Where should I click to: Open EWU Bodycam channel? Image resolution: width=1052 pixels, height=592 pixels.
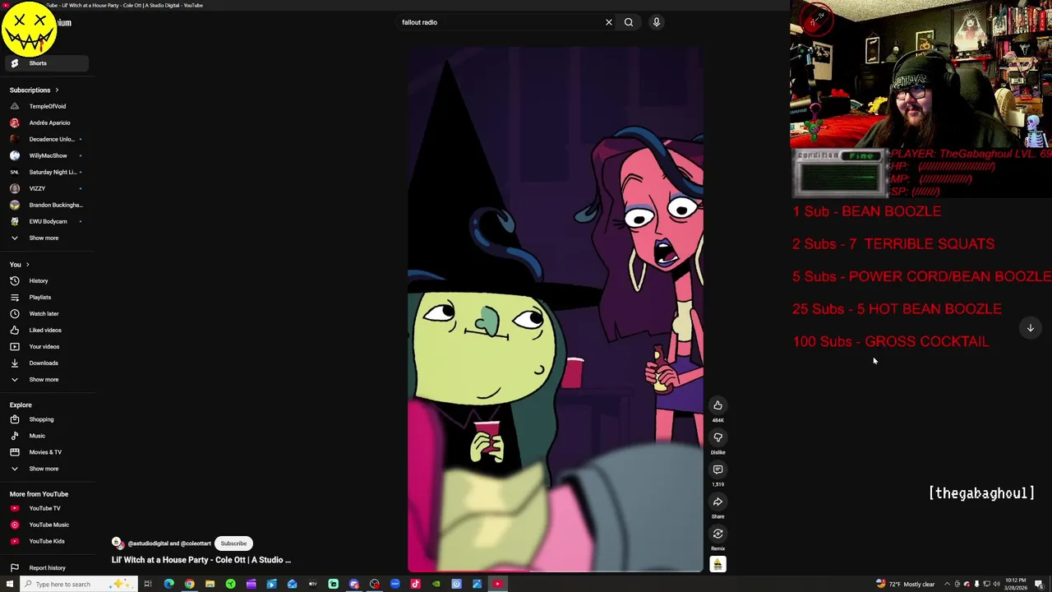[46, 221]
